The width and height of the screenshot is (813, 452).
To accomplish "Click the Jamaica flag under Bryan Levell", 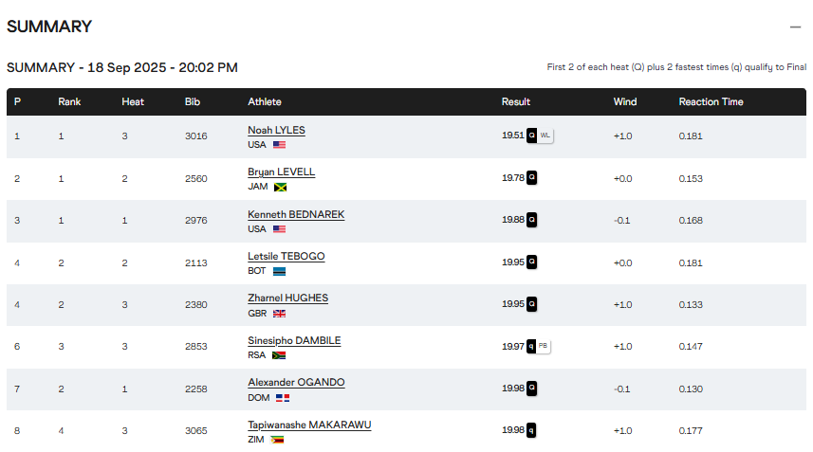I will tap(280, 187).
